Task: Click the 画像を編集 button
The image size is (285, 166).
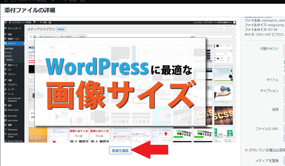Action: pos(120,151)
